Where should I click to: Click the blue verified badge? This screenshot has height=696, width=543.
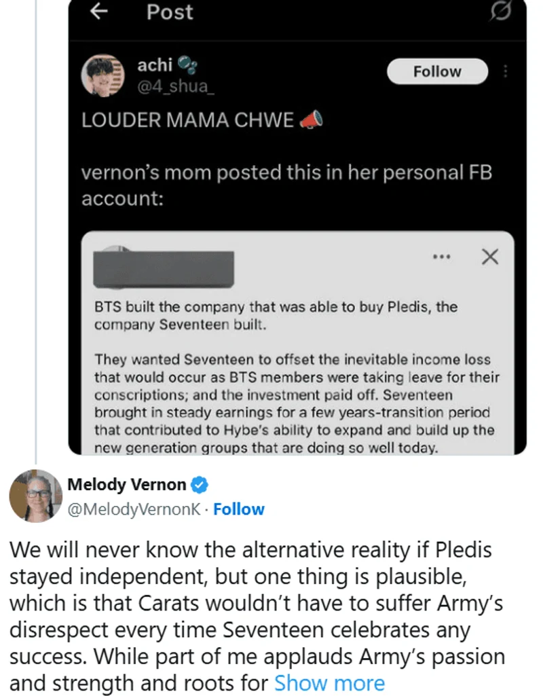199,485
